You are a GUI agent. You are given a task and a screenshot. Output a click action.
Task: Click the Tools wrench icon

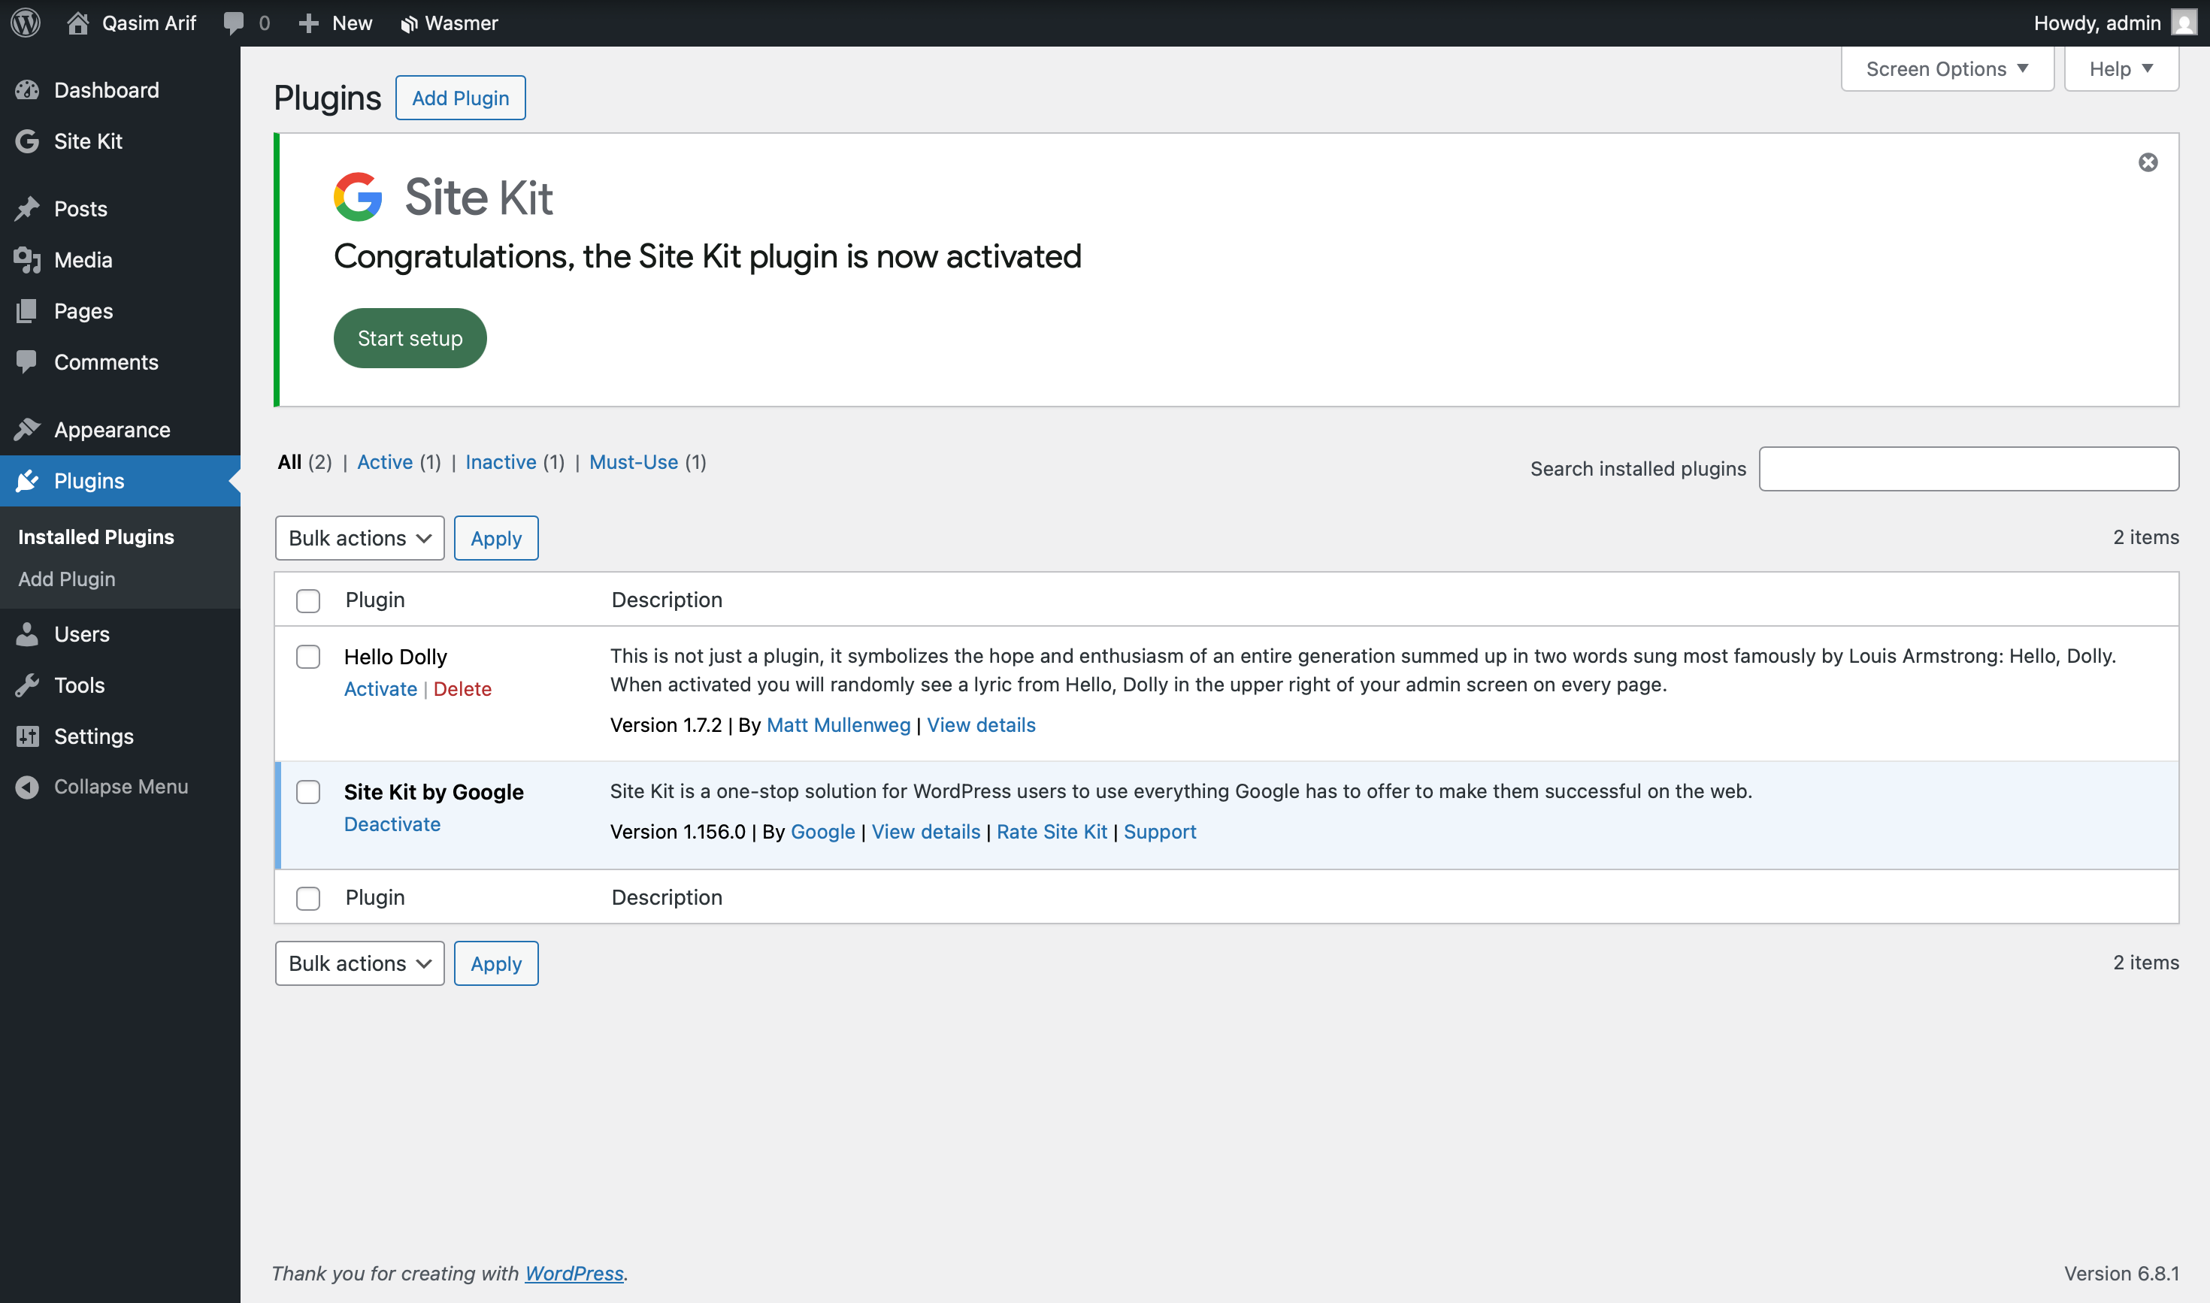point(27,685)
